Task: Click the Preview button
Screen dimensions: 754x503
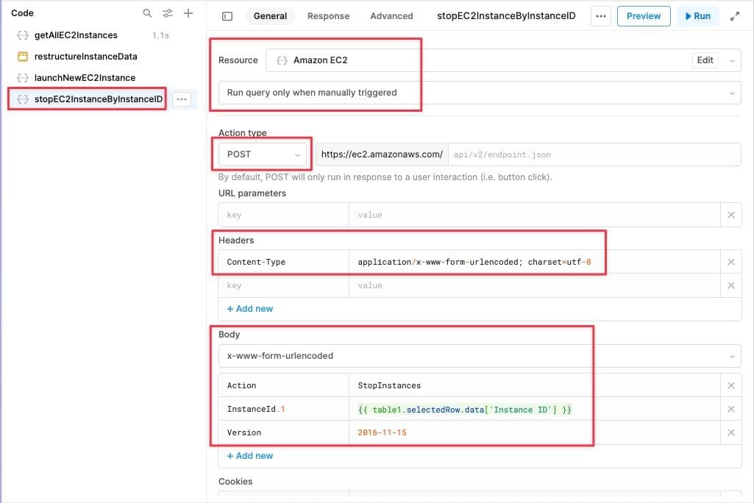Action: coord(643,15)
